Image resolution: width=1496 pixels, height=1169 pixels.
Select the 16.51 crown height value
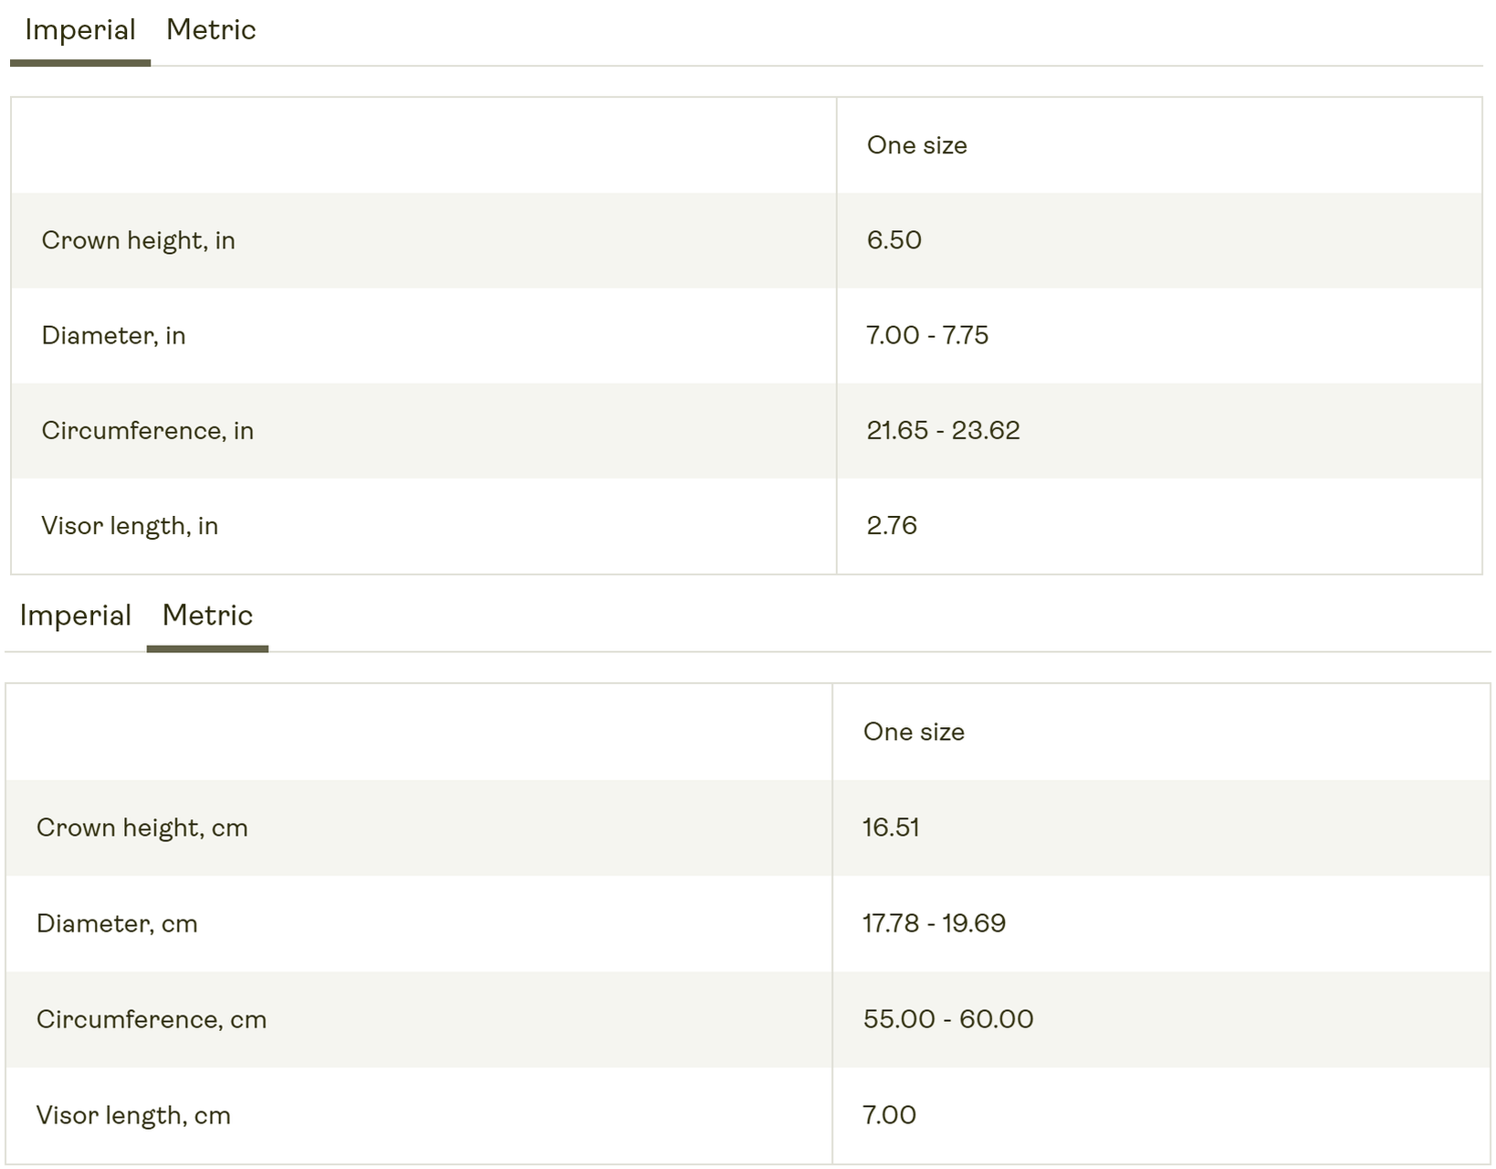click(891, 827)
